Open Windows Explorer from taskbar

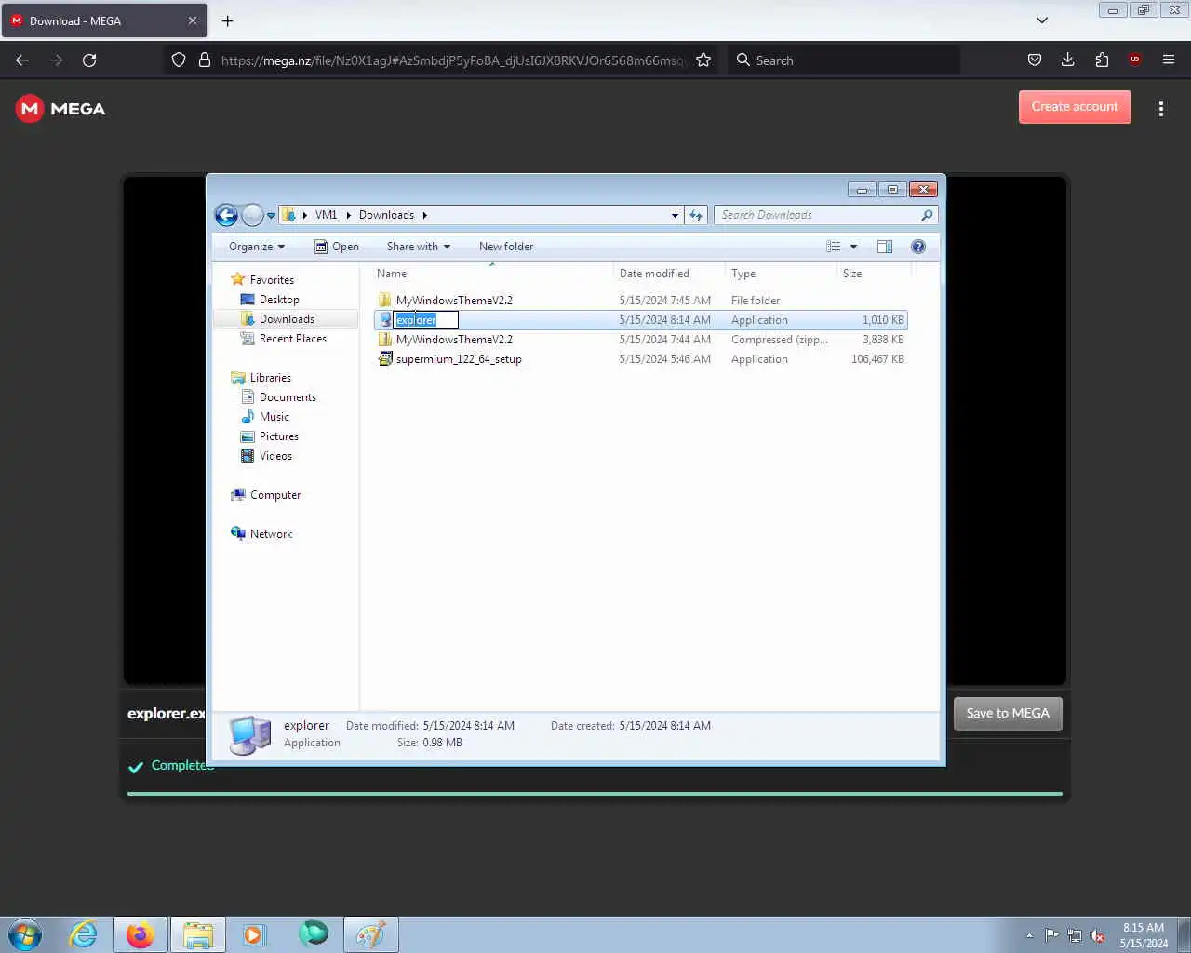pos(198,934)
